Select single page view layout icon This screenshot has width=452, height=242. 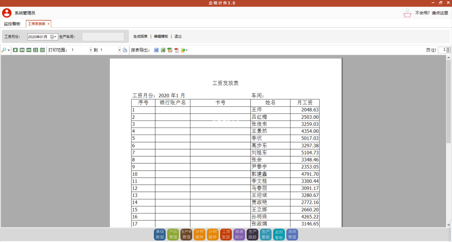pyautogui.click(x=15, y=50)
